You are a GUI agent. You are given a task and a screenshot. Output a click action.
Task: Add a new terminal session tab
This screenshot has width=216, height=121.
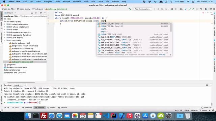coord(25,85)
